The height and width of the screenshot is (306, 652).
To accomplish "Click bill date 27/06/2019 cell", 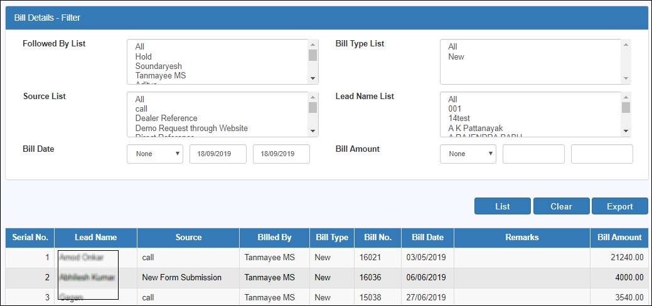I will coord(427,297).
